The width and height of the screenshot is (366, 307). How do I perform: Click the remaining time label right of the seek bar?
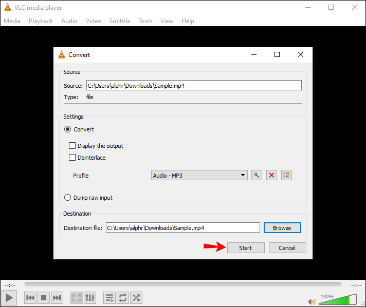[x=356, y=285]
